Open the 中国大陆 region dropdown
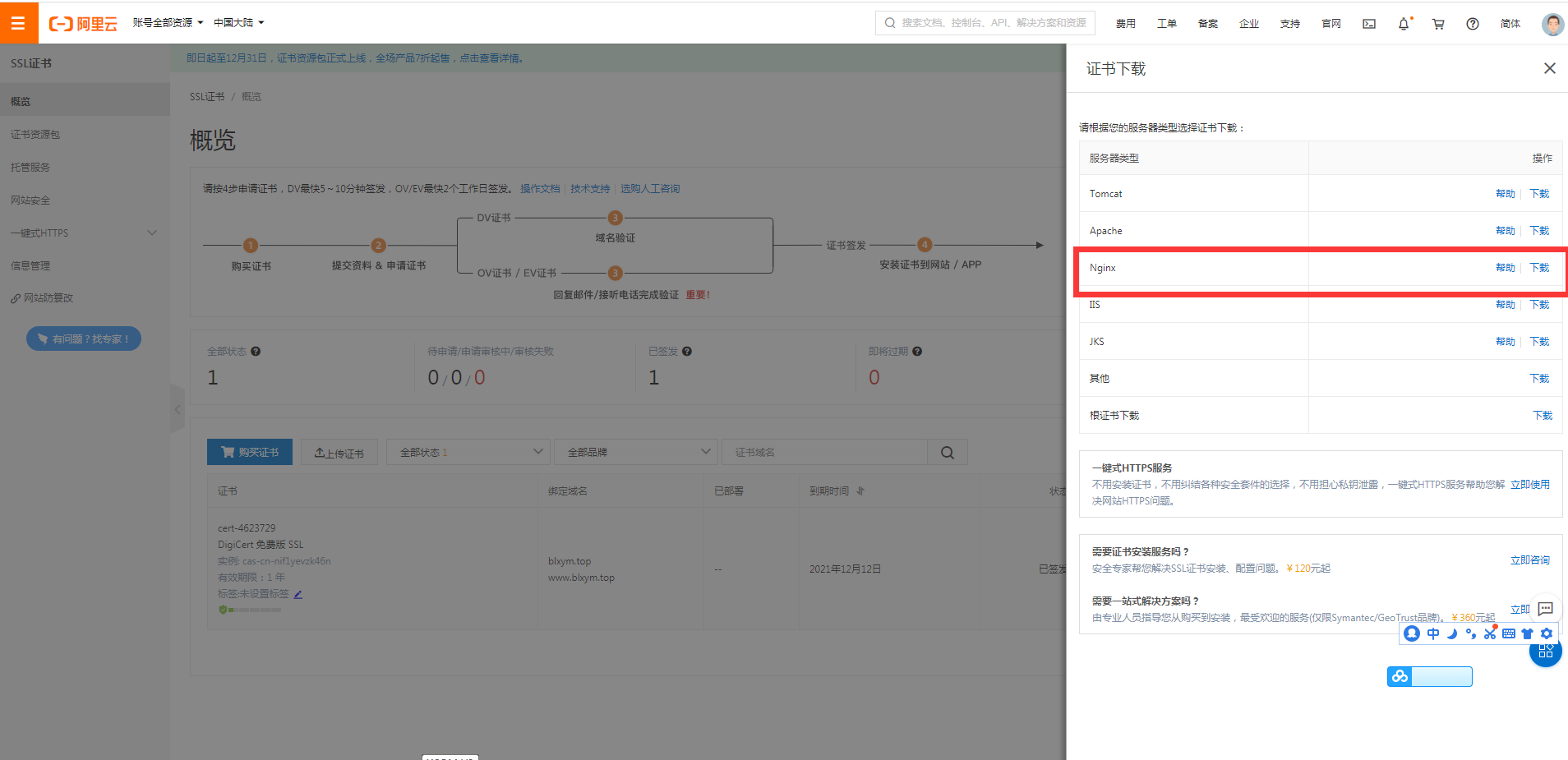Viewport: 1568px width, 760px height. [x=238, y=23]
